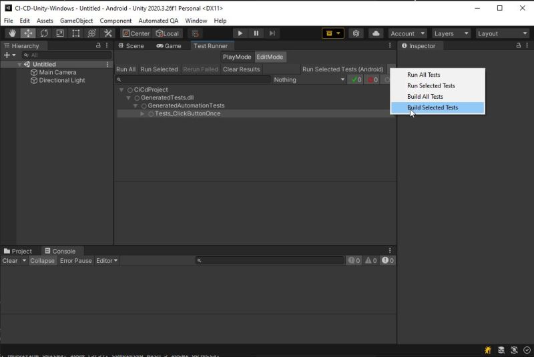Viewport: 534px width, 357px height.
Task: Open the Layers dropdown
Action: click(451, 33)
